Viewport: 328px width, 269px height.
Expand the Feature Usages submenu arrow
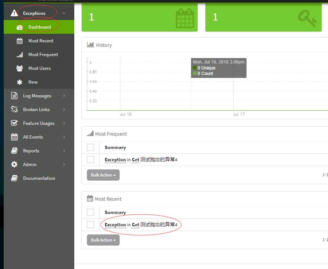[x=64, y=123]
